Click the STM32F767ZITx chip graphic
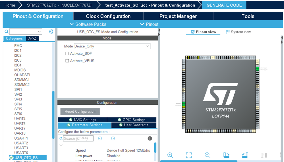The image size is (284, 162). click(x=221, y=94)
